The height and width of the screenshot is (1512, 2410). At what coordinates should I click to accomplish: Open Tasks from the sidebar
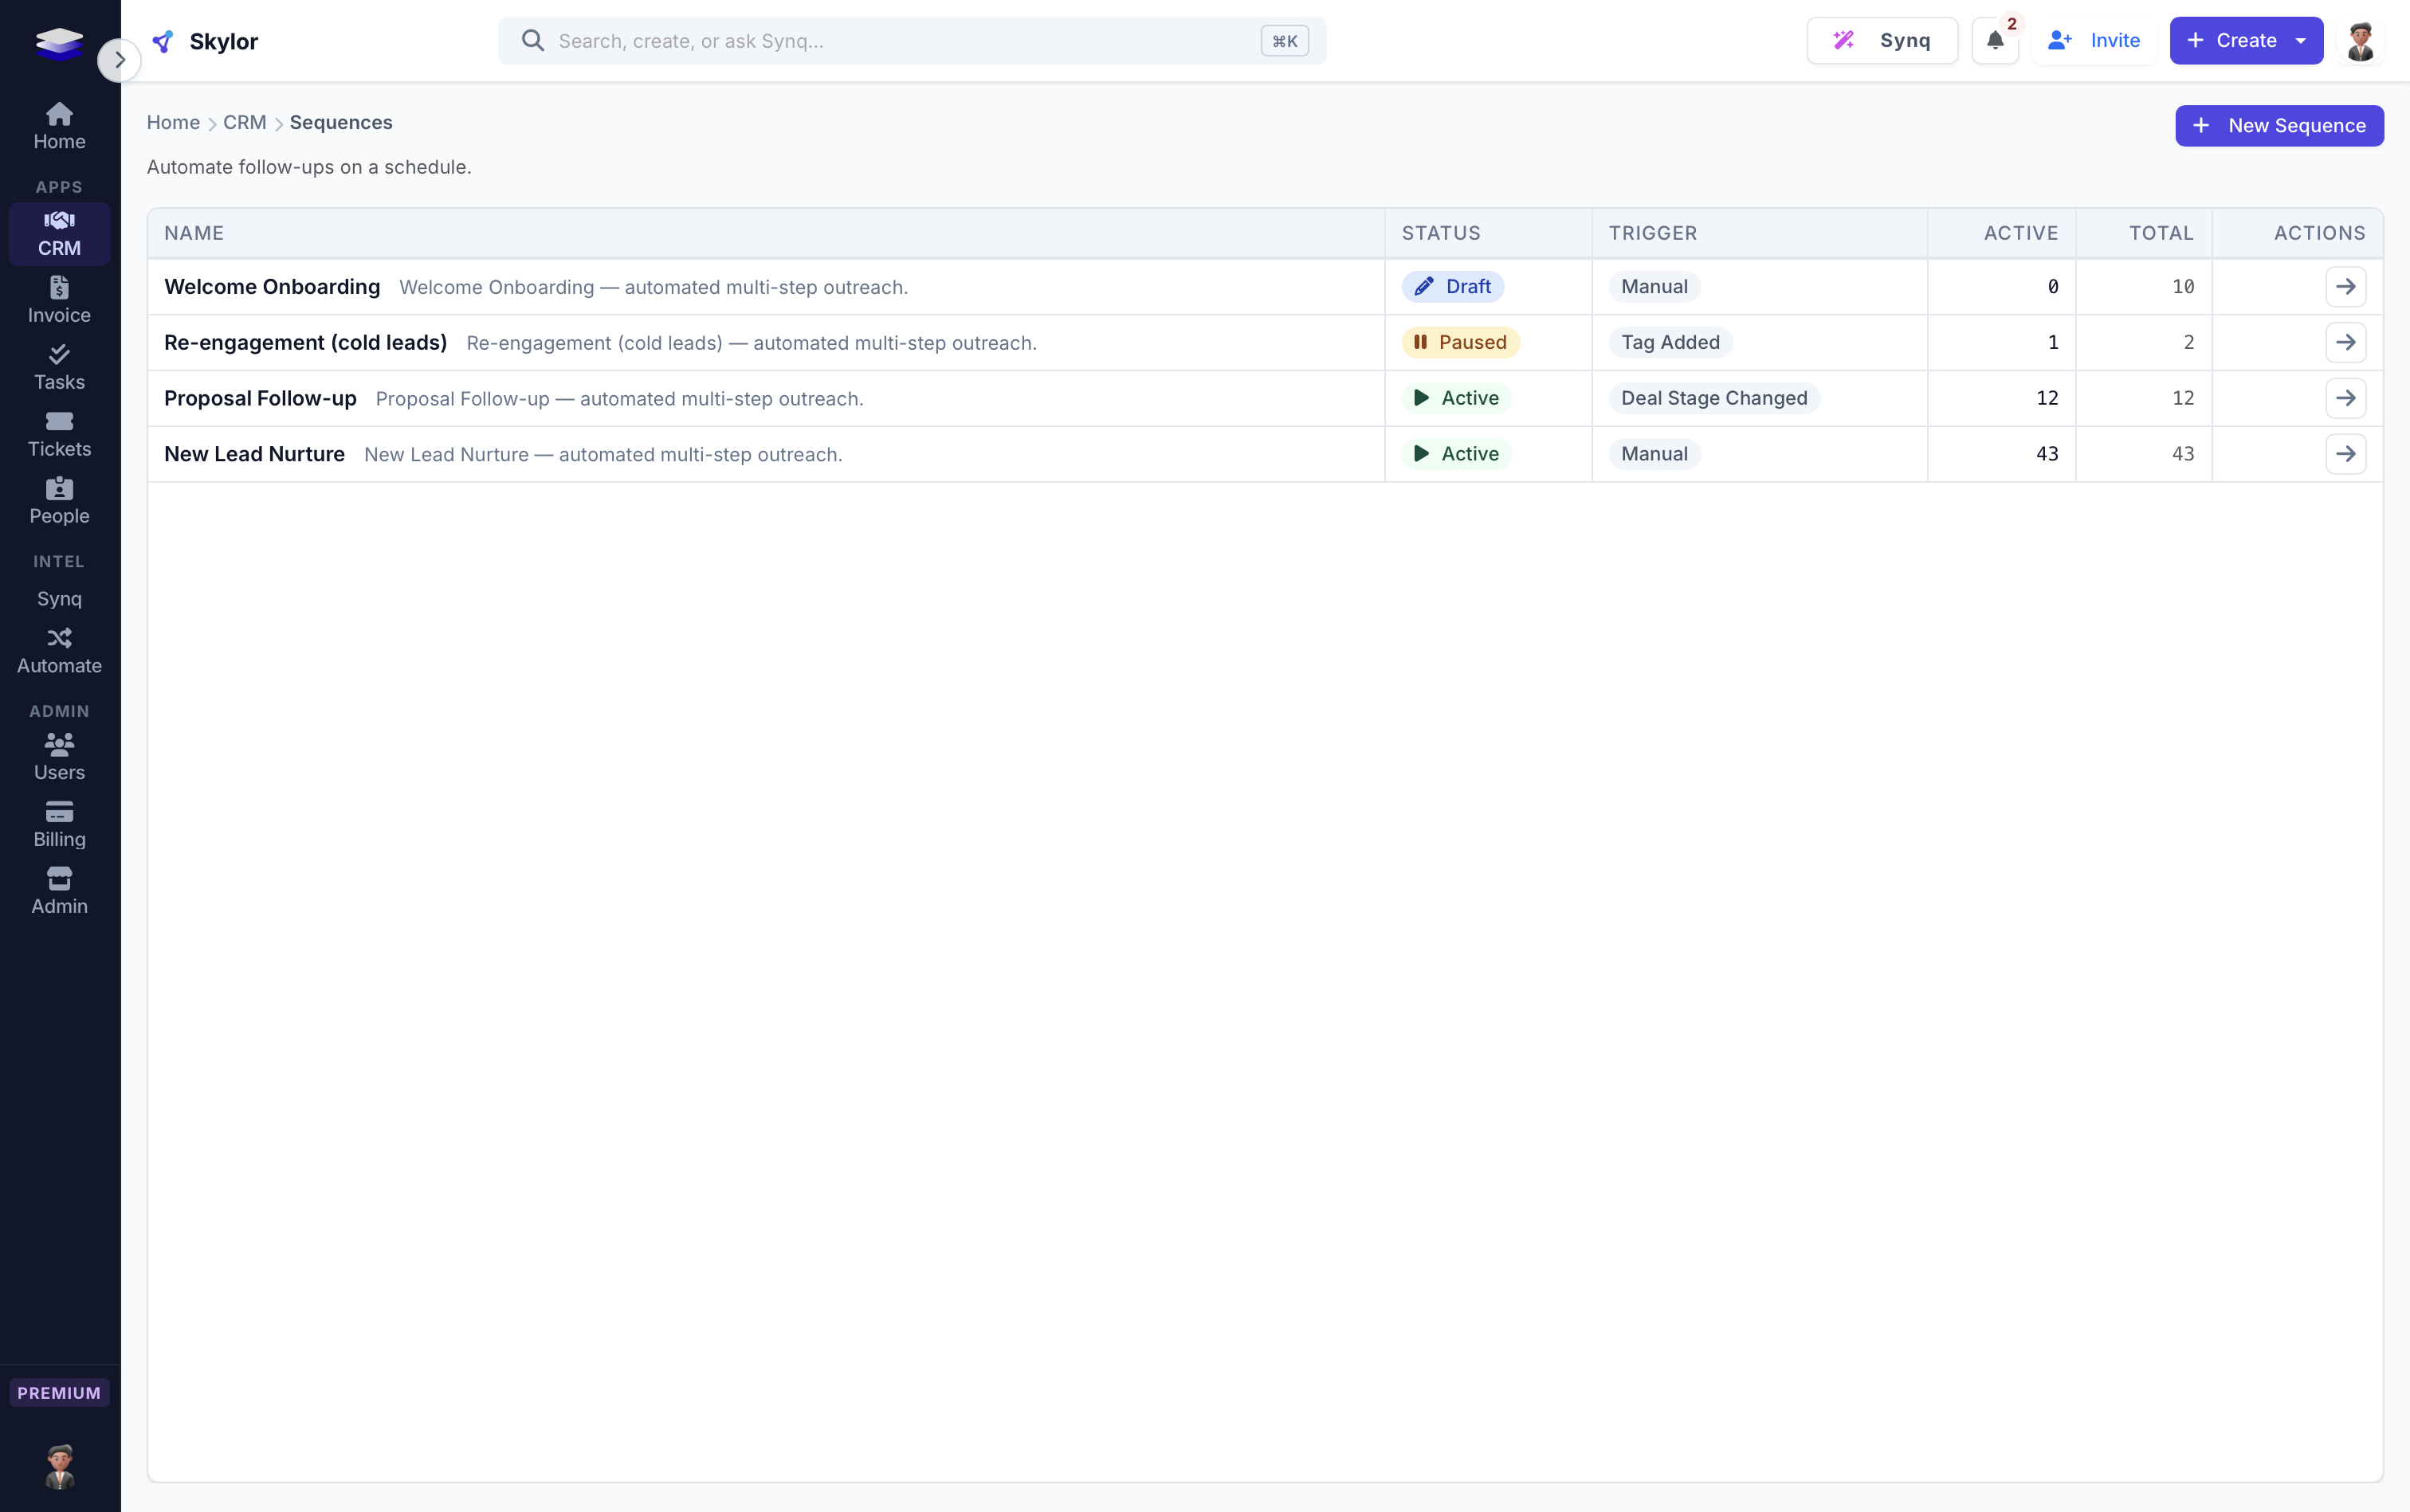(x=59, y=367)
